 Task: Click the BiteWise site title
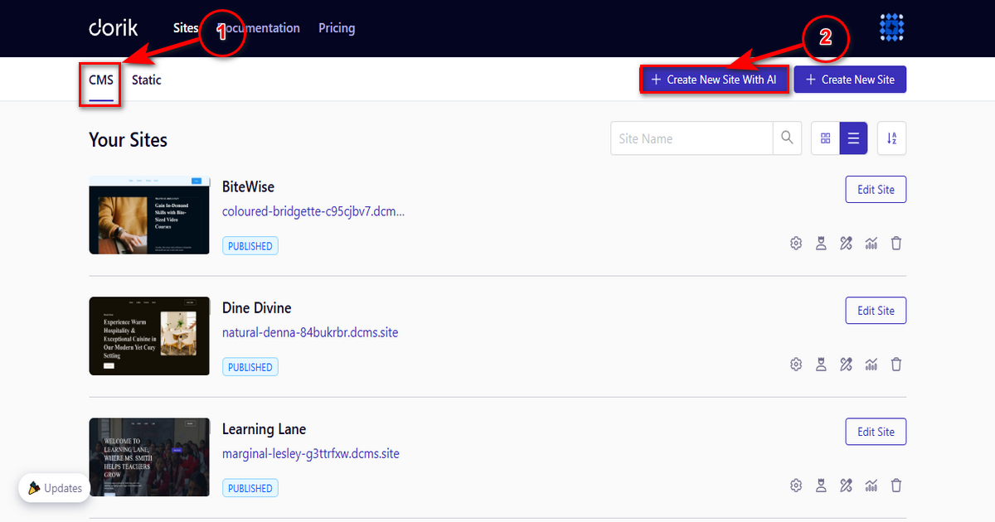click(248, 186)
